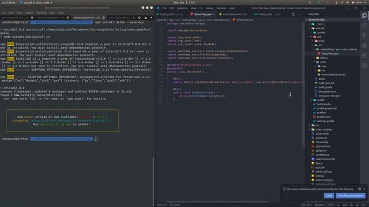369x207 pixels.
Task: Open the Terminal menu in VS Code
Action: tap(221, 8)
